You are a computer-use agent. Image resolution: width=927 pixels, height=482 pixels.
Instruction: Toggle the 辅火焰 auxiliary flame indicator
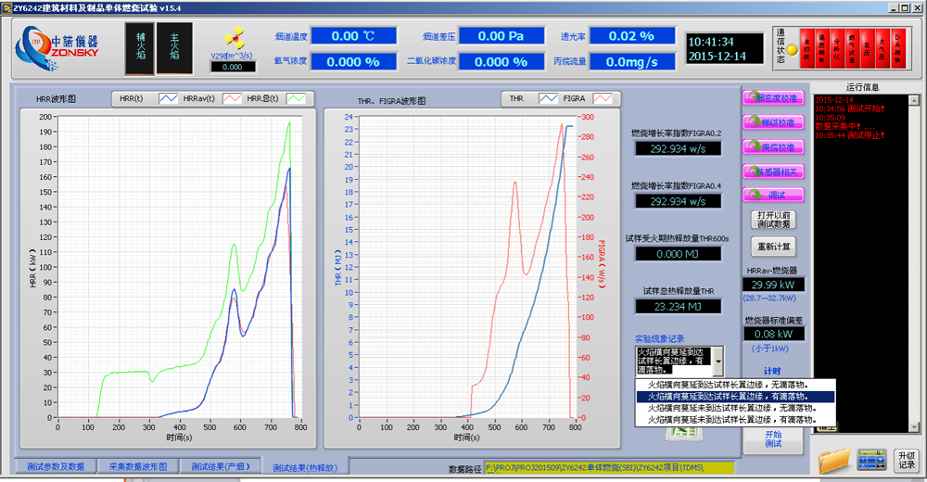(140, 48)
